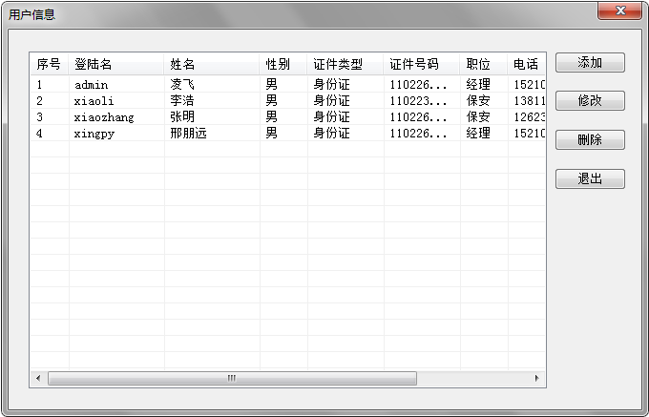Click the horizontal scrollbar left arrow
Image resolution: width=649 pixels, height=417 pixels.
click(38, 379)
